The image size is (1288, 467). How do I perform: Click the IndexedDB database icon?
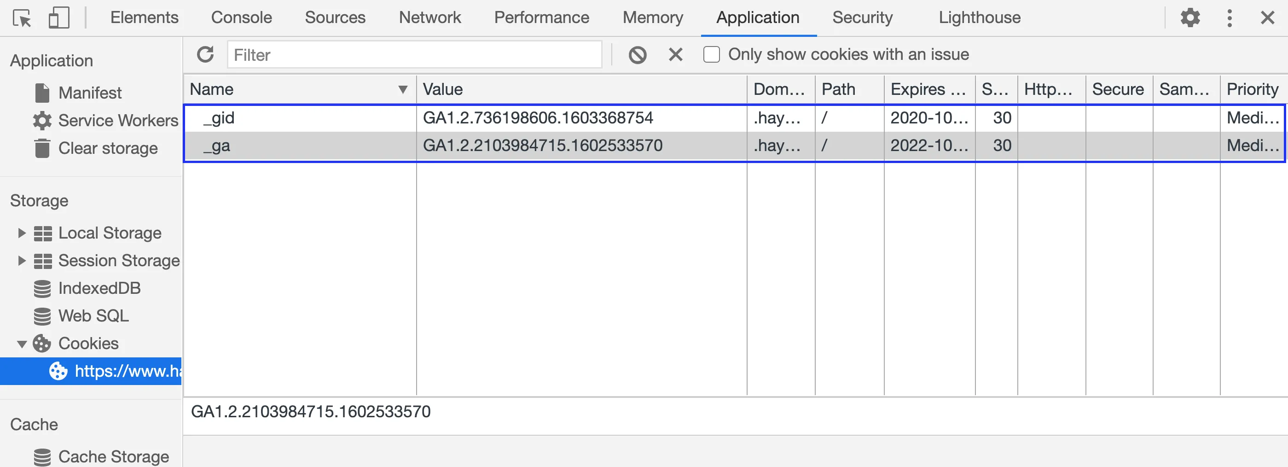pos(42,288)
